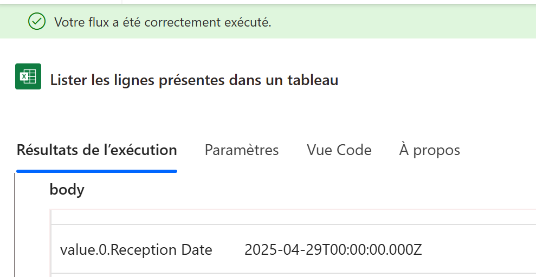Click the blue underline of the active tab
The image size is (536, 277).
96,171
